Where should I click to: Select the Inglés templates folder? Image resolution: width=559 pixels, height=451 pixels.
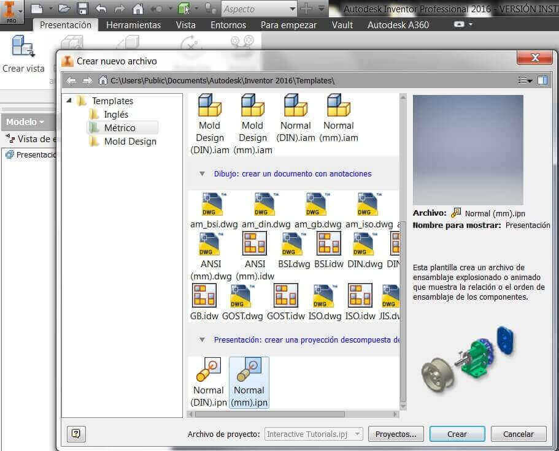(x=109, y=114)
